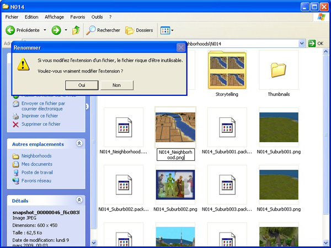
Task: Open the forward history dropdown arrow
Action: tap(66, 30)
